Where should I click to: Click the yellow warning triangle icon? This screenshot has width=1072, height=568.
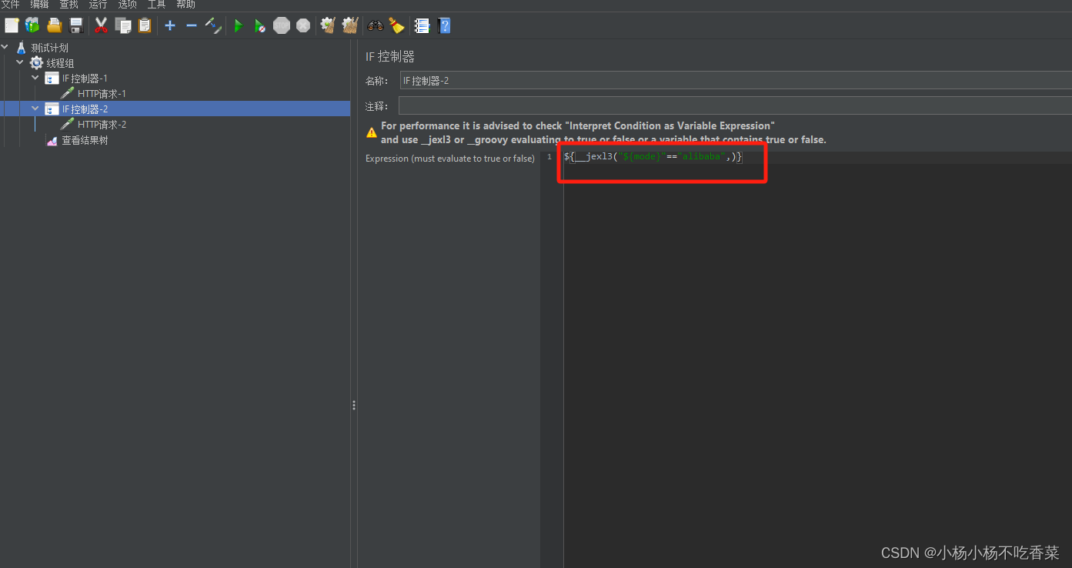click(x=372, y=132)
